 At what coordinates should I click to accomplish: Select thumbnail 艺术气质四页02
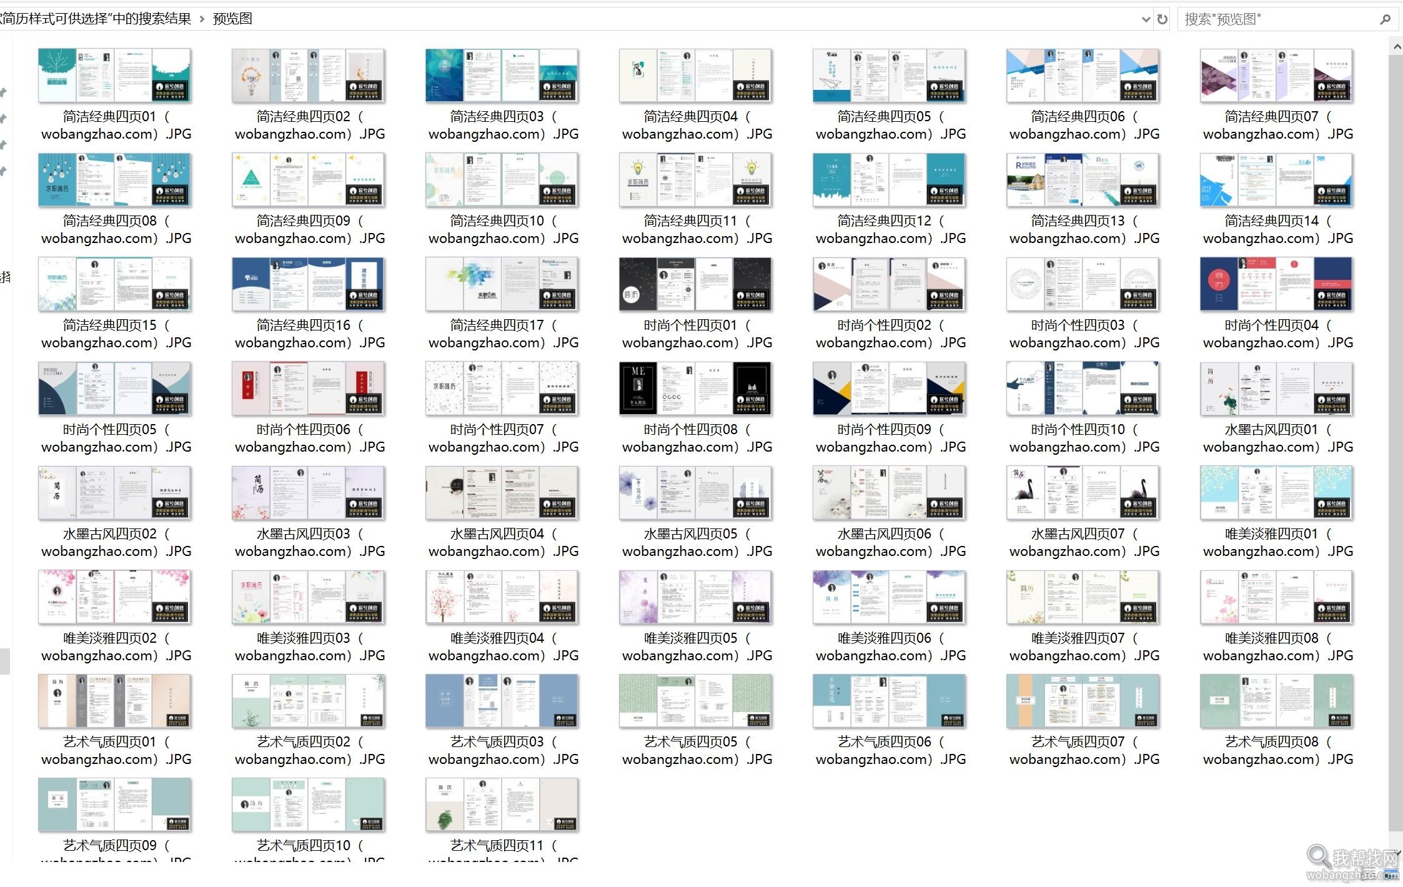[309, 701]
